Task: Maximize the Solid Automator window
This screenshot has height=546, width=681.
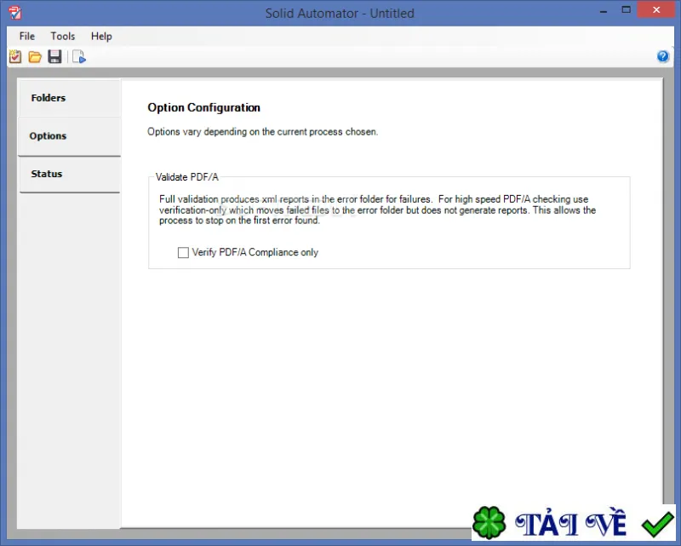Action: pos(626,10)
